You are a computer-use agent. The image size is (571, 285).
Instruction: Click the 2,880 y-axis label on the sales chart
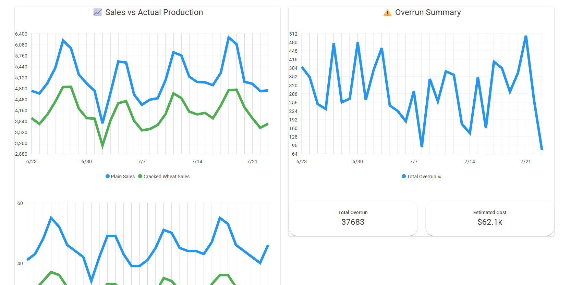[21, 154]
